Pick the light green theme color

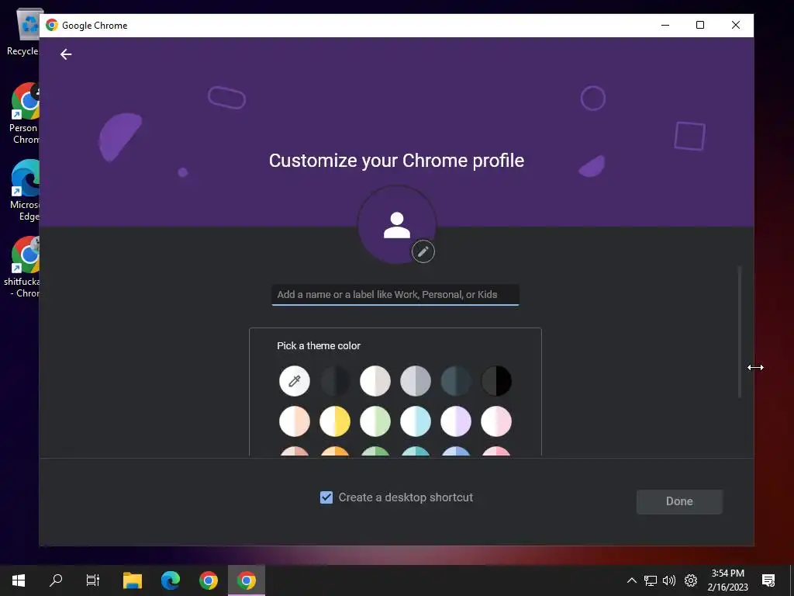pos(375,421)
